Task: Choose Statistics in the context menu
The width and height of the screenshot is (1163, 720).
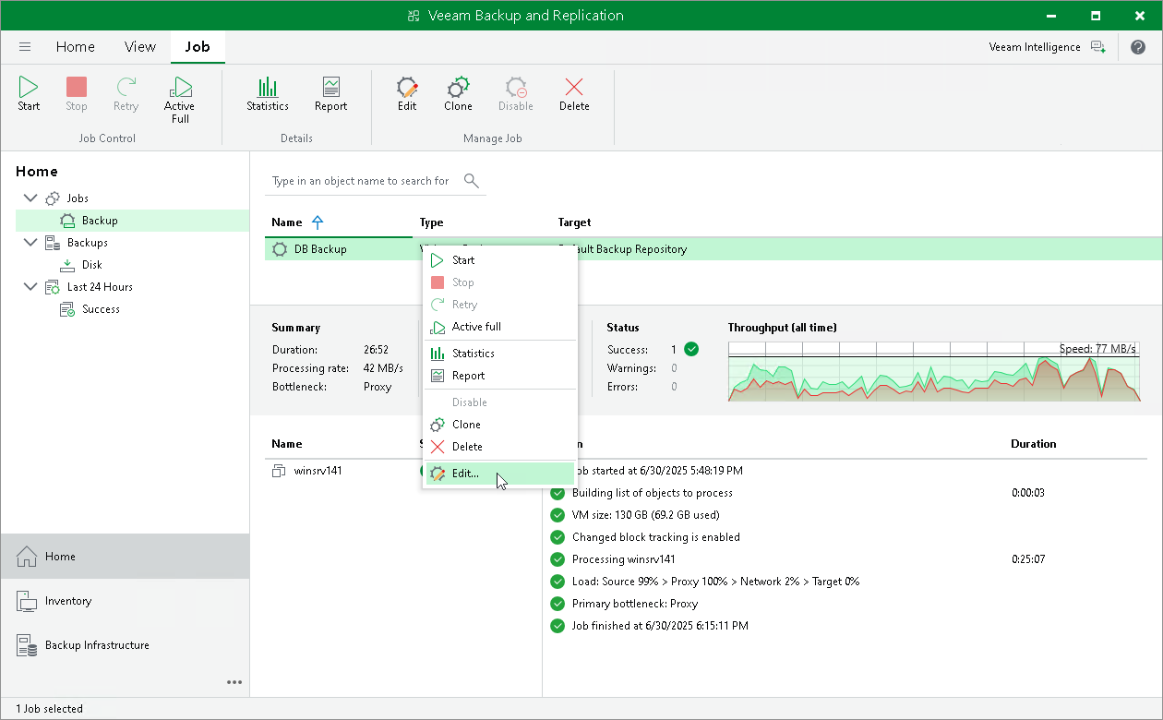Action: click(499, 354)
